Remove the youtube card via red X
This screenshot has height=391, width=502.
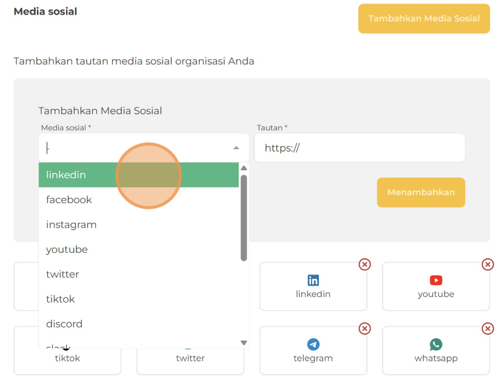[x=487, y=264]
